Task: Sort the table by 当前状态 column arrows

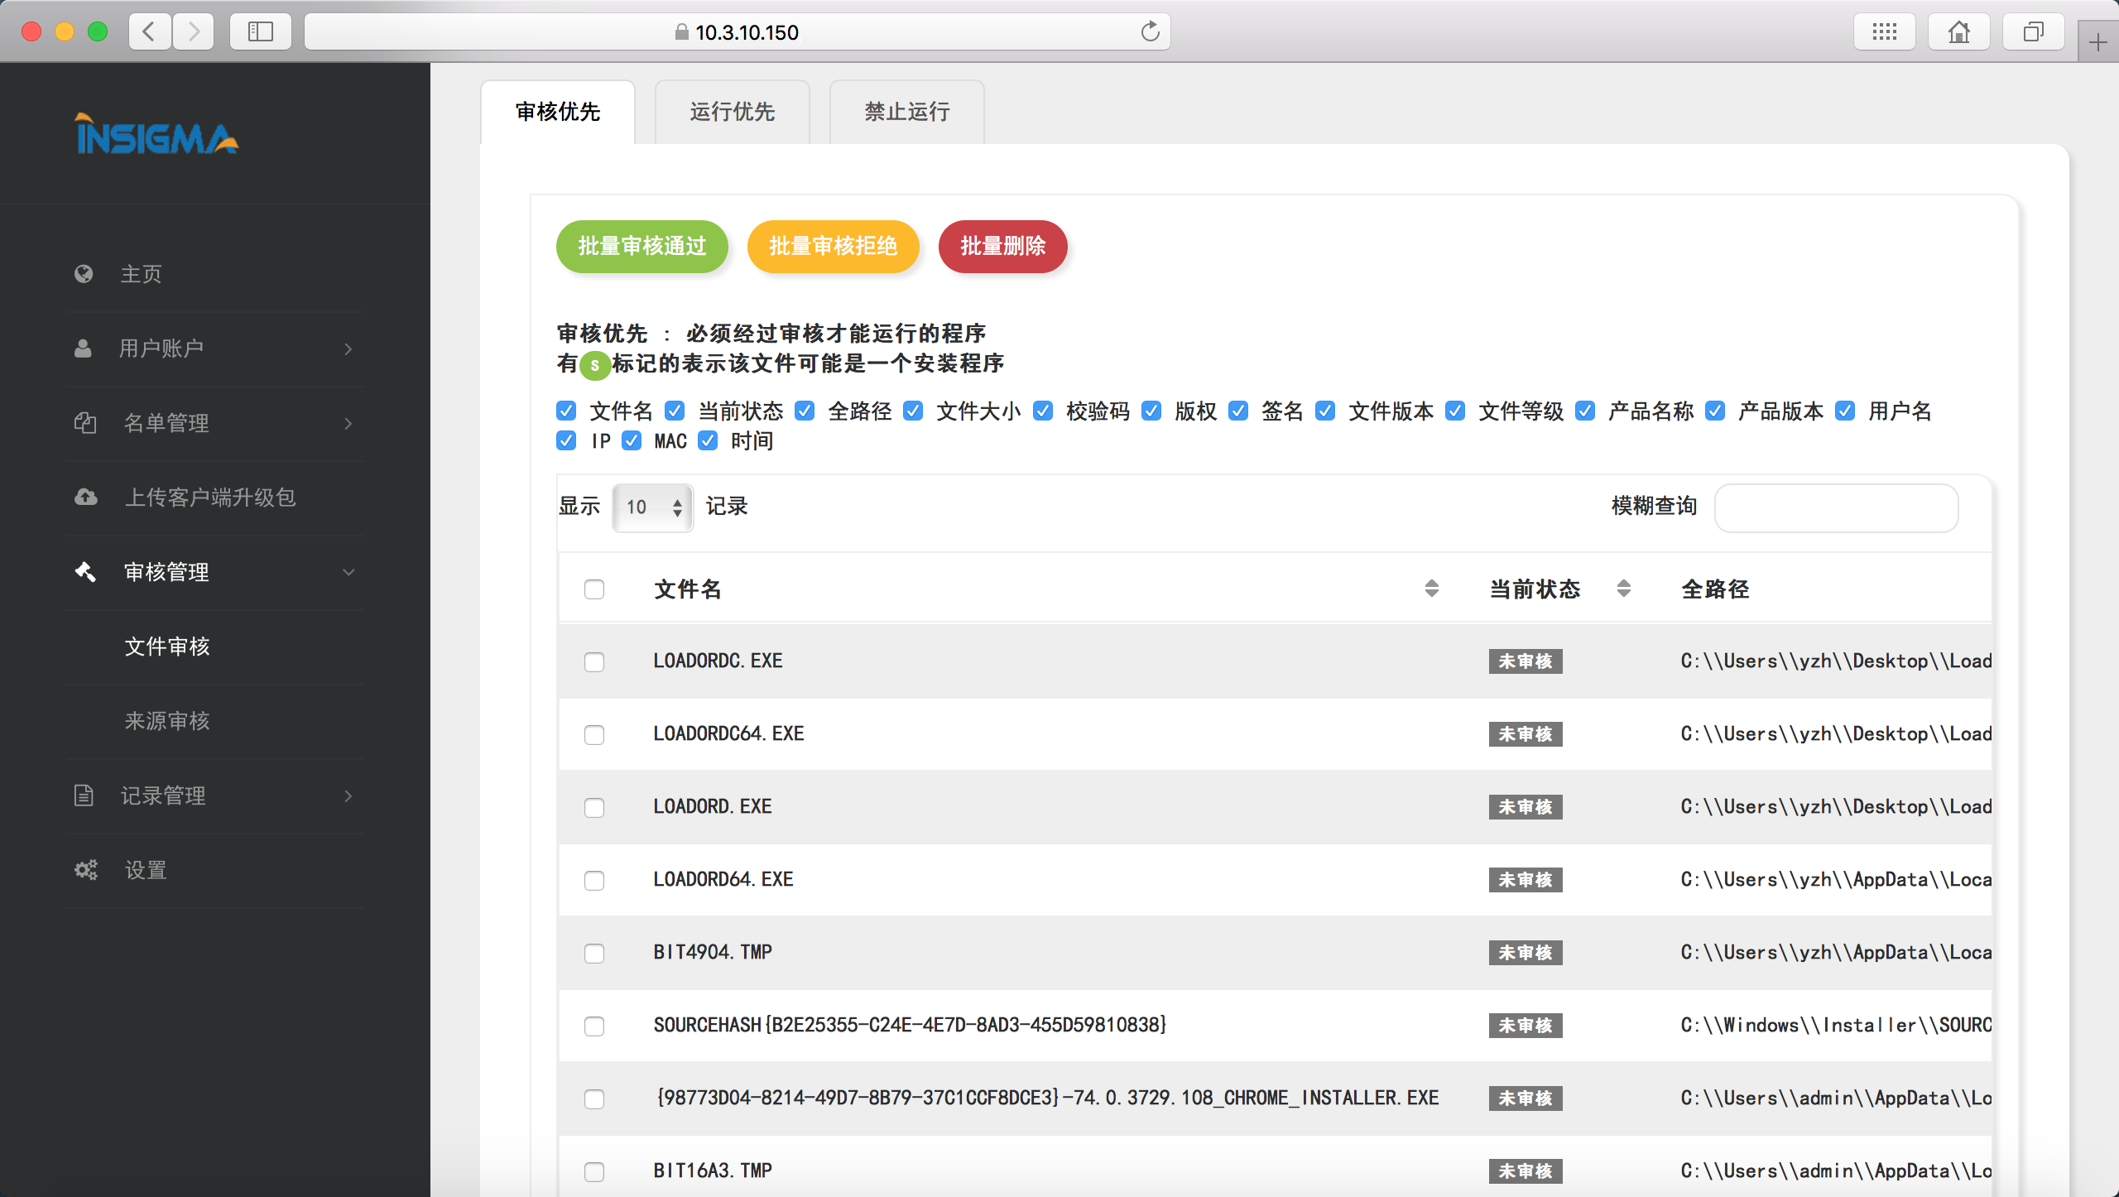Action: pos(1623,589)
